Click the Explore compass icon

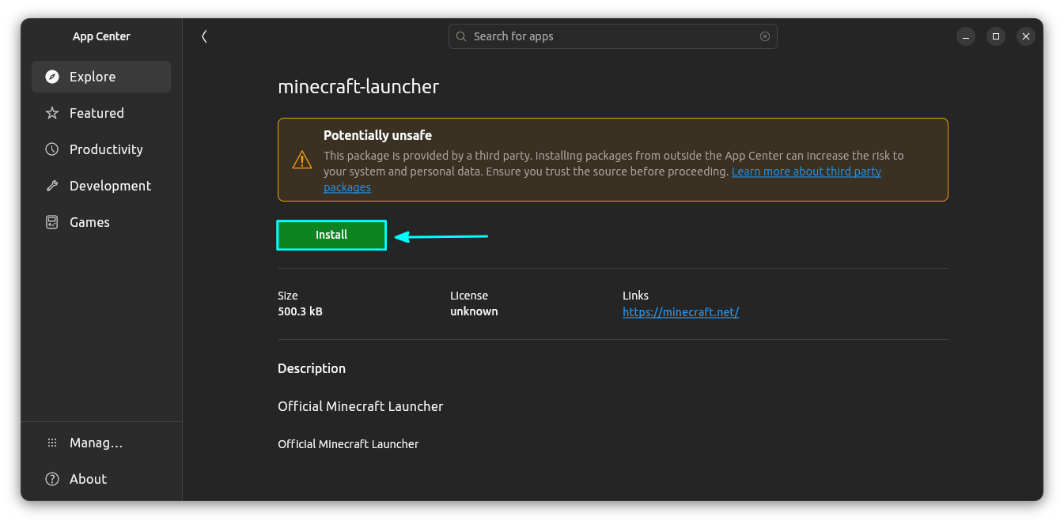[52, 77]
